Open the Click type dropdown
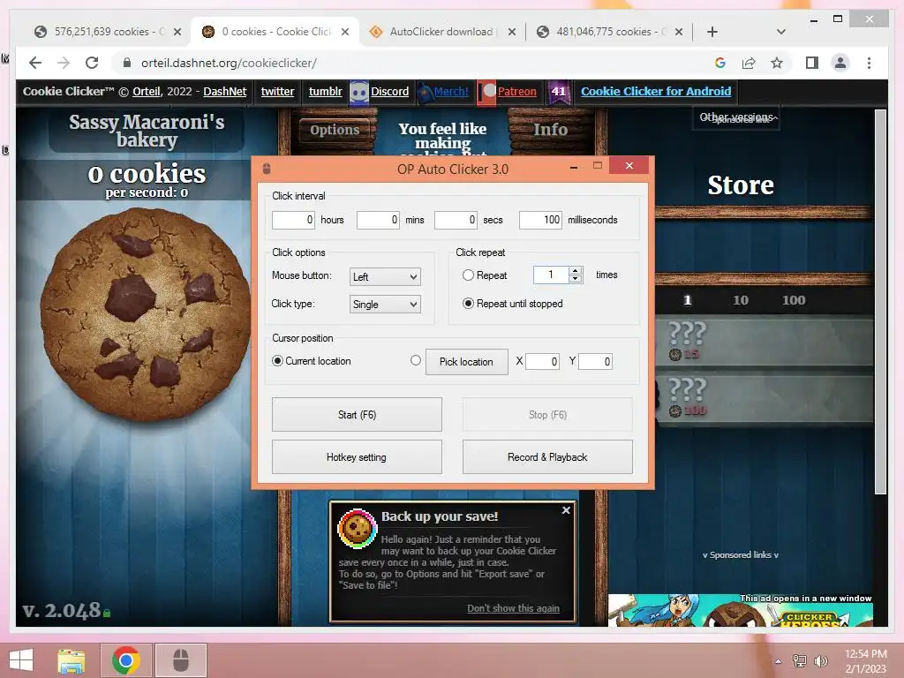 385,305
